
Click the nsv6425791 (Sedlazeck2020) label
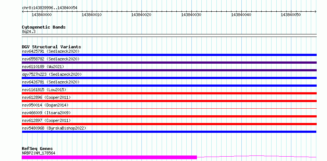(51, 51)
